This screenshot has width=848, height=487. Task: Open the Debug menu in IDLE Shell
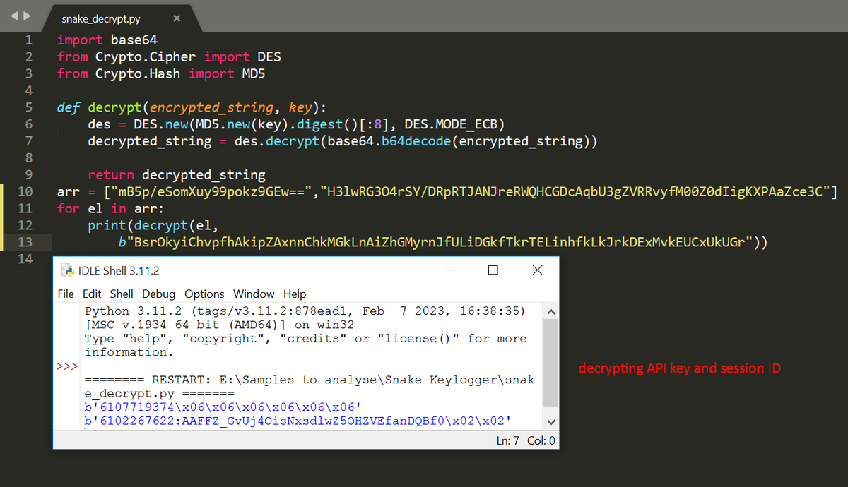(159, 294)
